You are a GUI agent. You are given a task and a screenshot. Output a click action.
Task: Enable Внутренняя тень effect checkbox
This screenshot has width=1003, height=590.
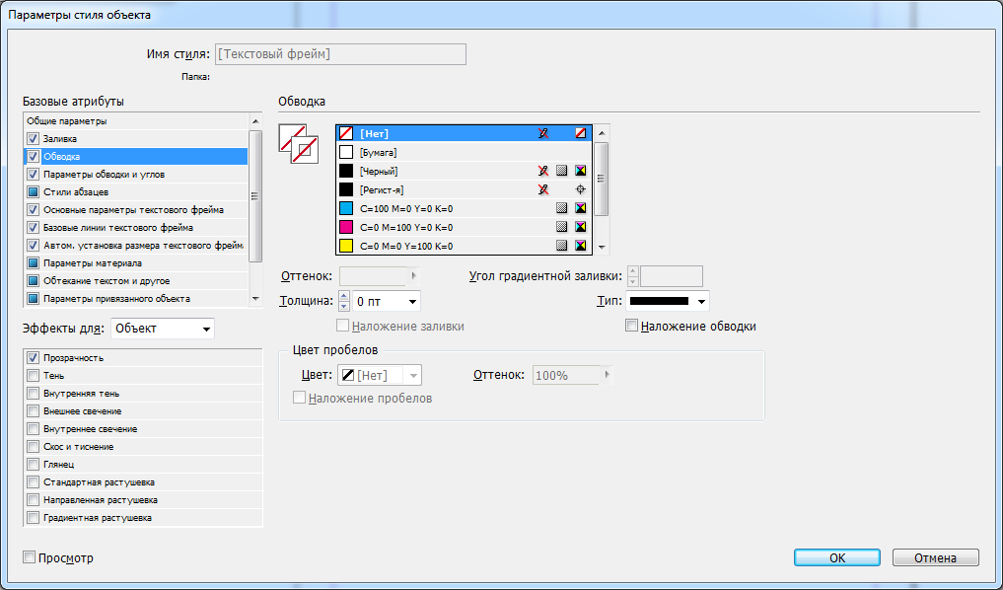point(34,393)
